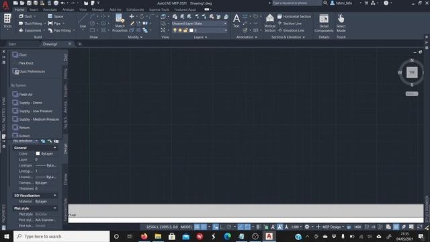Click the Text annotation tool
Image resolution: width=430 pixels, height=242 pixels.
click(236, 21)
